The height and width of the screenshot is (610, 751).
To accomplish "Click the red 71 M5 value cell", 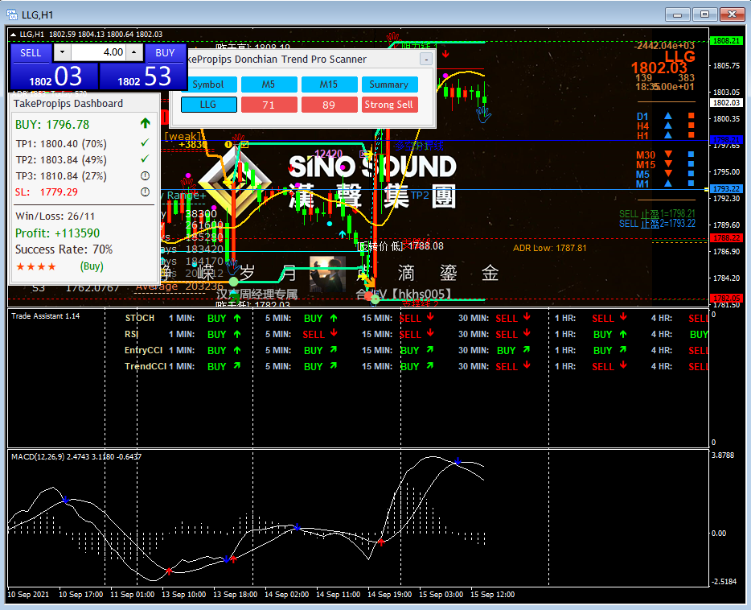I will click(269, 105).
